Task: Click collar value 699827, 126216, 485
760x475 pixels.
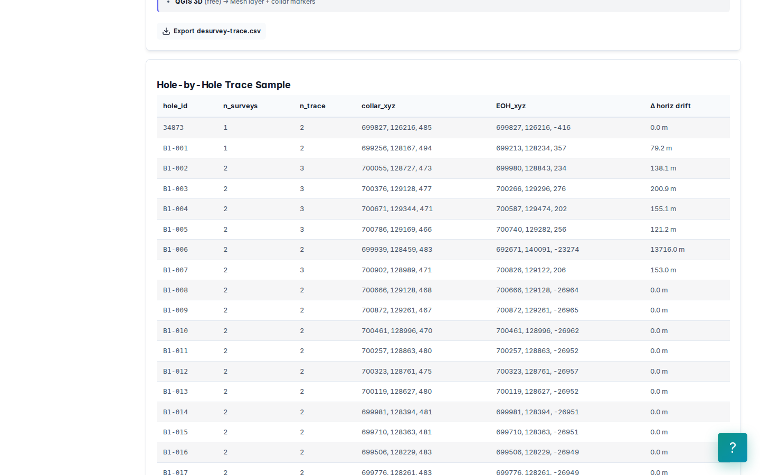Action: (x=396, y=128)
